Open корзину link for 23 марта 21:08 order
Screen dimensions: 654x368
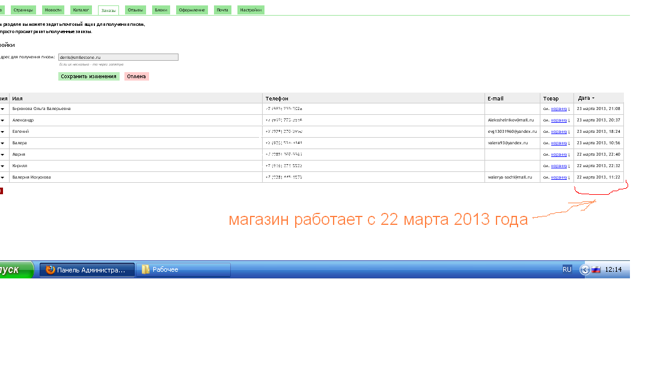pos(559,109)
